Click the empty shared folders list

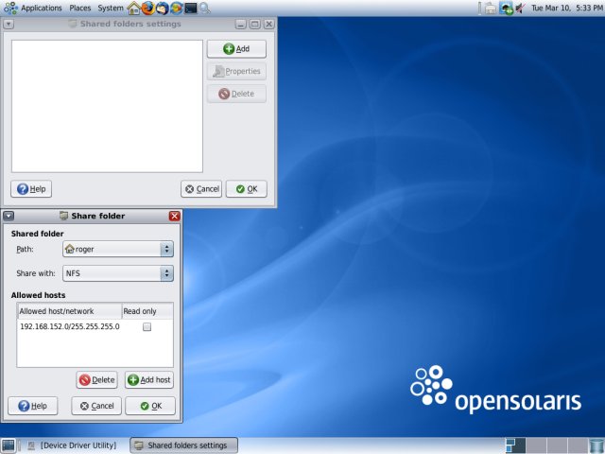(x=107, y=106)
